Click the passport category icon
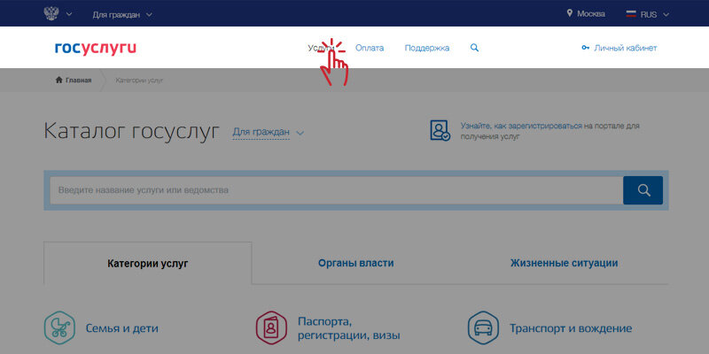 pos(271,327)
